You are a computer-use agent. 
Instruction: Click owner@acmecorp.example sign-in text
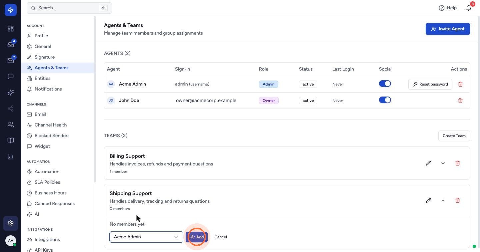(206, 101)
